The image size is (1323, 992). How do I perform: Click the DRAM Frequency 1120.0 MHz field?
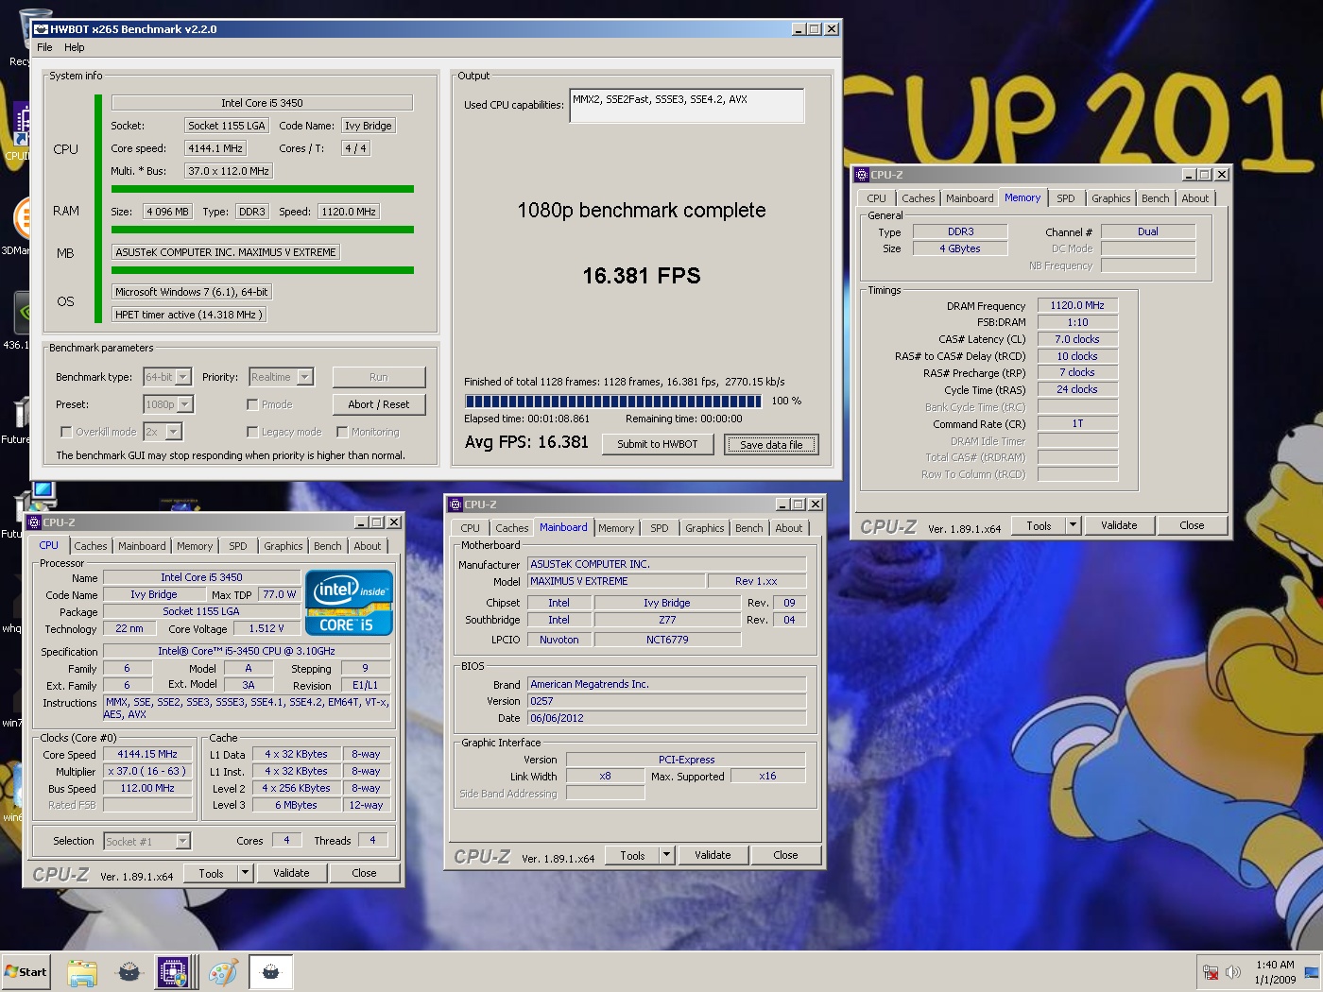pyautogui.click(x=1077, y=305)
